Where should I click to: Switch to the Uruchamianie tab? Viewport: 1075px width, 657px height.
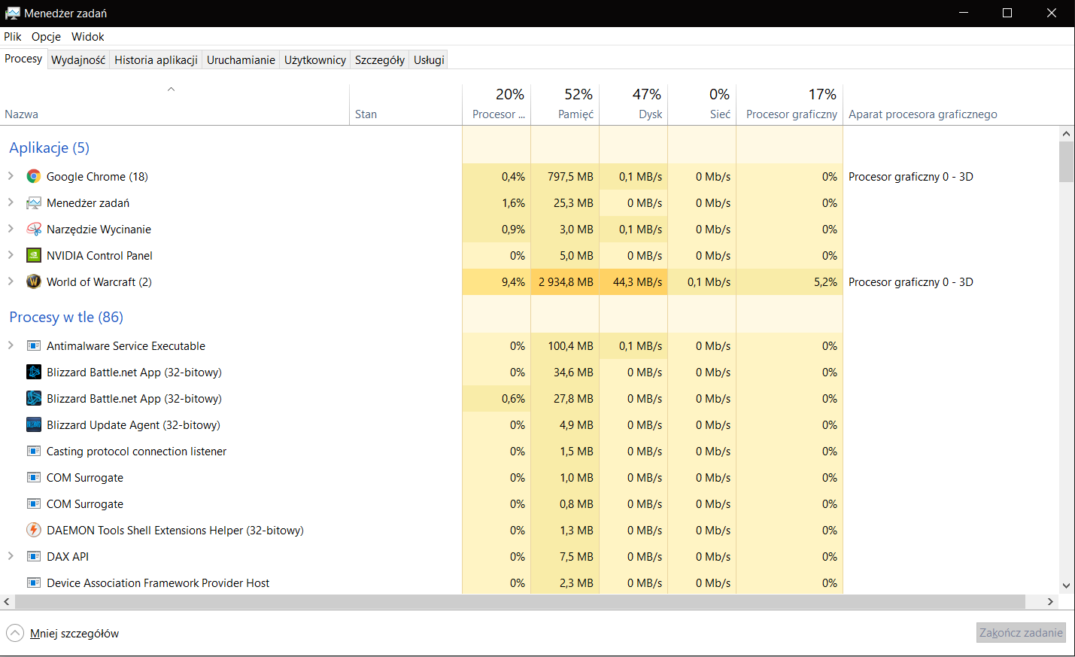(x=241, y=59)
